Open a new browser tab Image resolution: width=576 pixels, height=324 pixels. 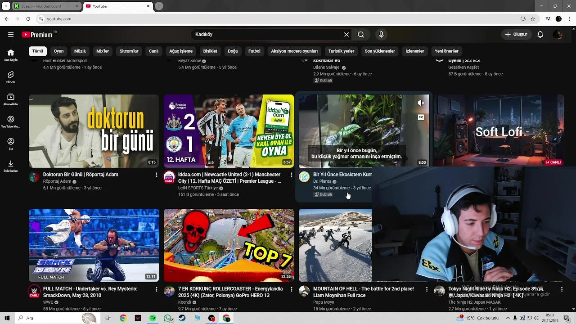point(159,6)
